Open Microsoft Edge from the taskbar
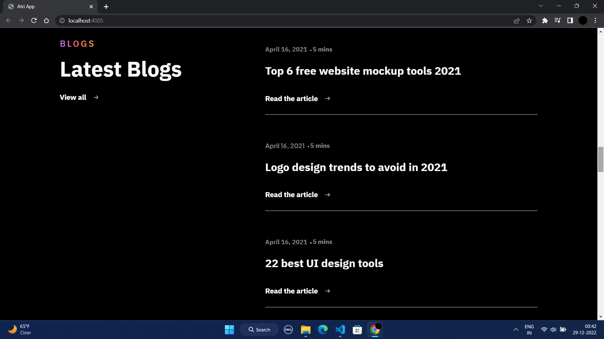The image size is (604, 339). click(323, 330)
